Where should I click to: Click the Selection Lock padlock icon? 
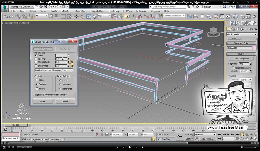(x=102, y=135)
